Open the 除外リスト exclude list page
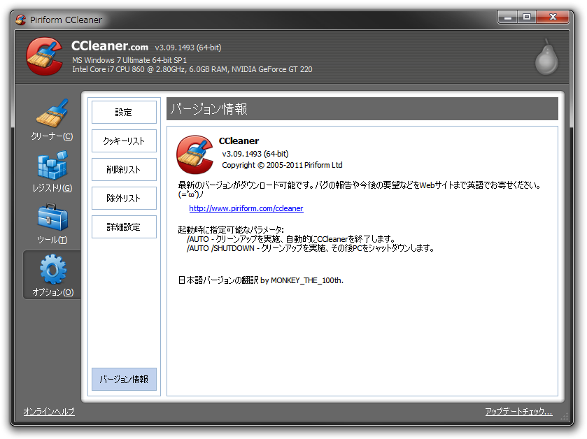The height and width of the screenshot is (439, 587). tap(124, 199)
